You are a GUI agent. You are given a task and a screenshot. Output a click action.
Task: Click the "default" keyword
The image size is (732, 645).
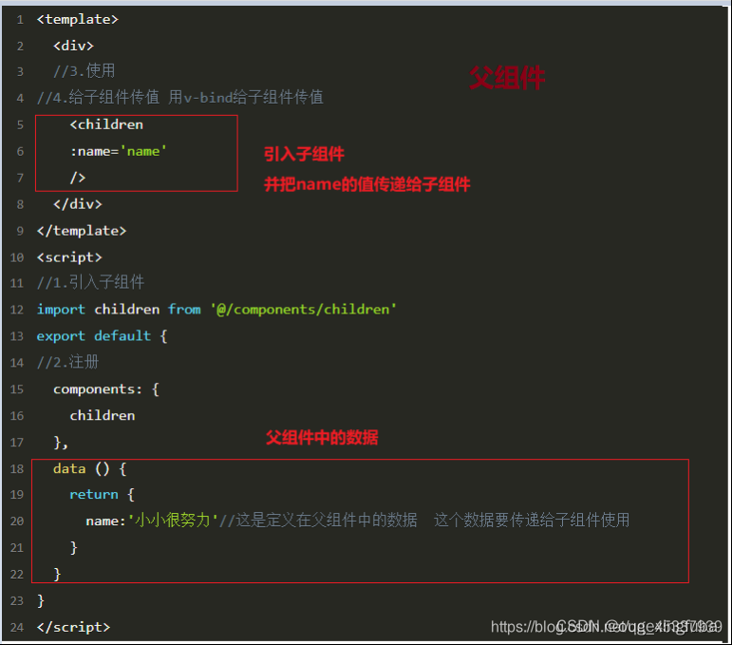(x=122, y=336)
